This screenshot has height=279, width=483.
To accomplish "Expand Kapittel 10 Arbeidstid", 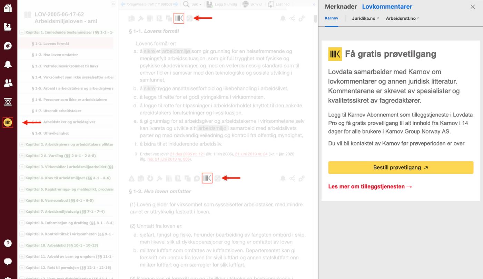I will 22,245.
